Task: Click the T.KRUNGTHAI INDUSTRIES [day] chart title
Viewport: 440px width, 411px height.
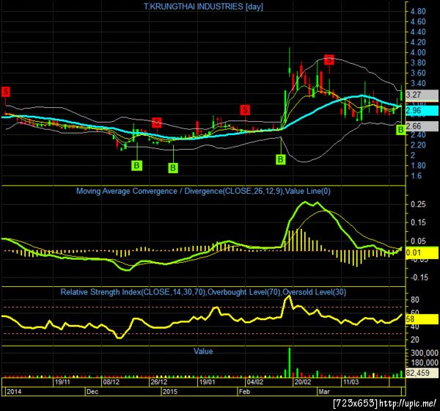Action: (203, 7)
